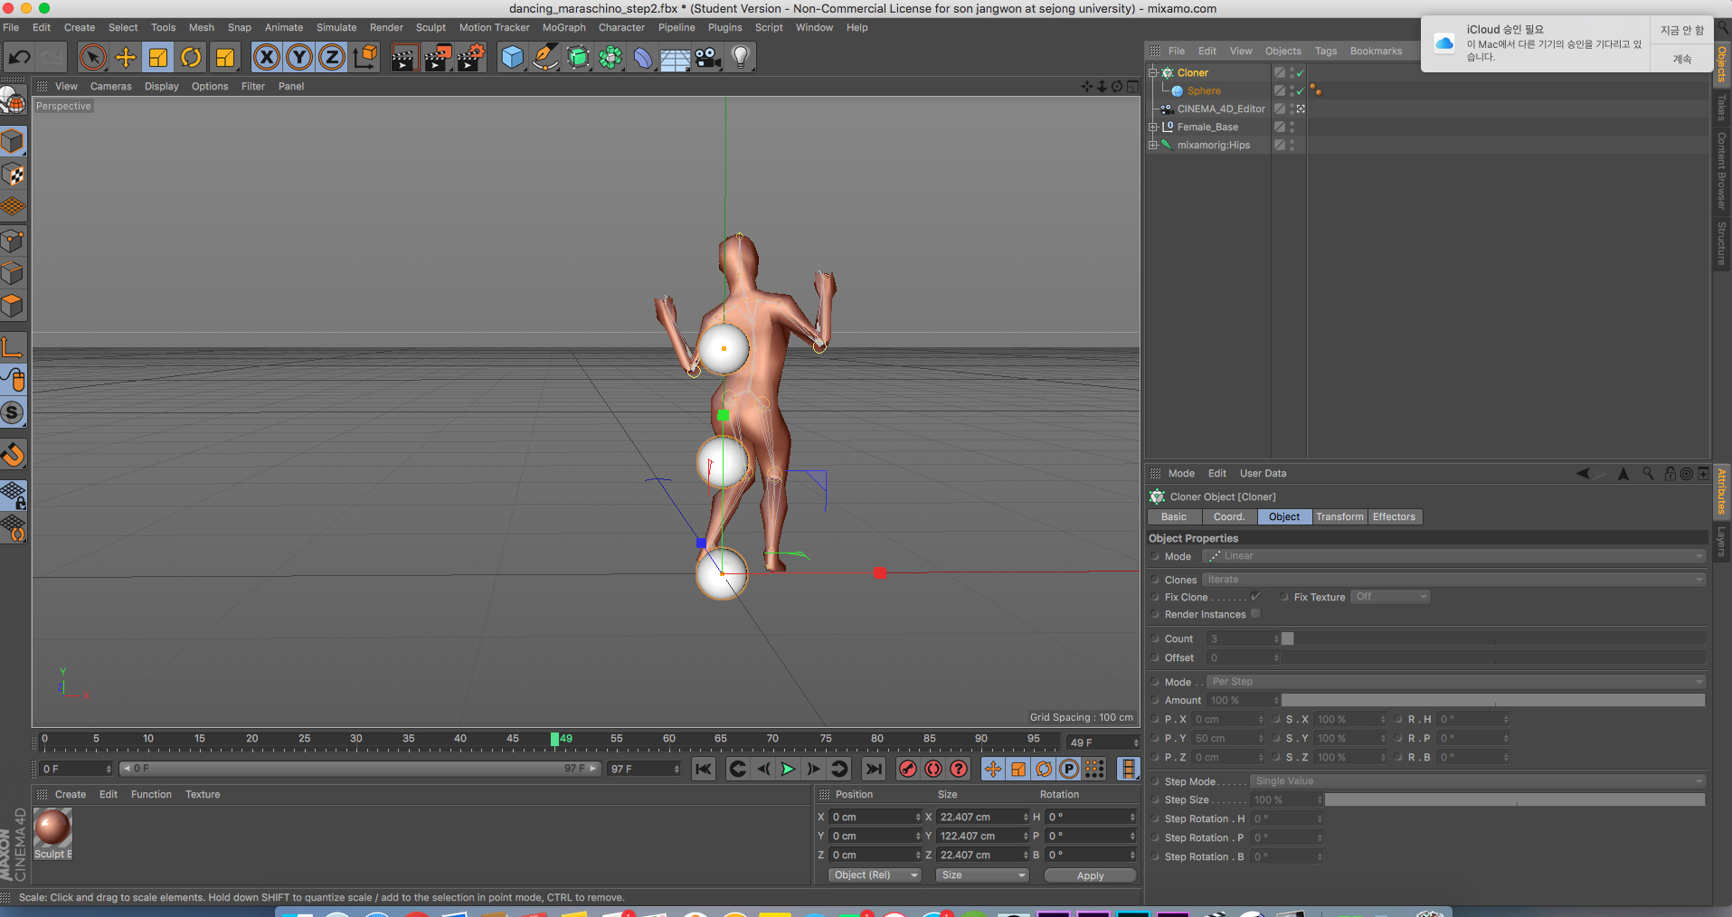Click Render View clapperboard icon
Image resolution: width=1732 pixels, height=917 pixels.
403,58
